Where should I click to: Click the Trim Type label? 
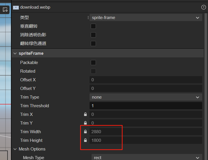coord(30,97)
